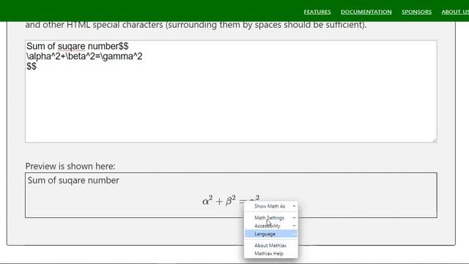Screen dimensions: 469x264
Task: Click the 'Preview is shown here:' label
Action: (70, 166)
